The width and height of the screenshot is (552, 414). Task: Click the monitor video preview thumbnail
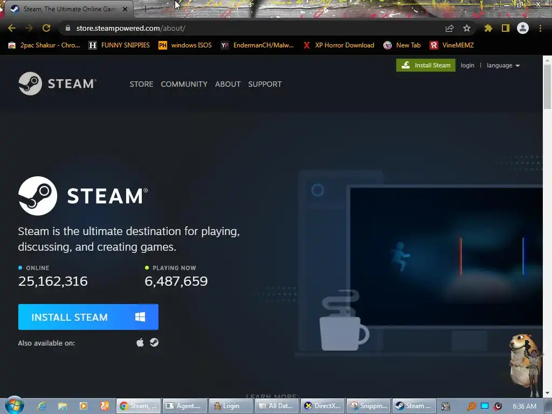point(446,257)
